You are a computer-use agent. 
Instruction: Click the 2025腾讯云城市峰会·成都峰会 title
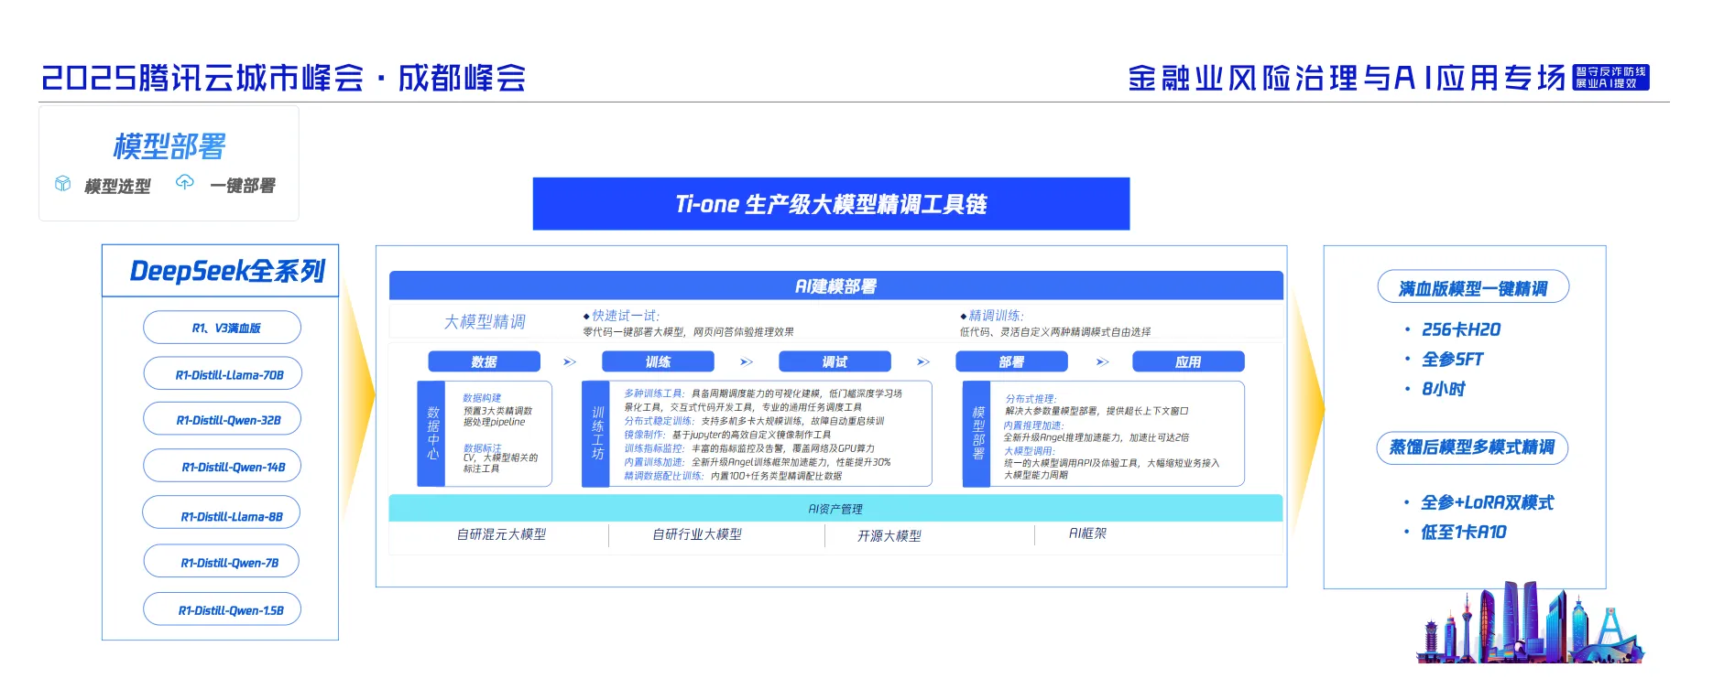click(284, 78)
